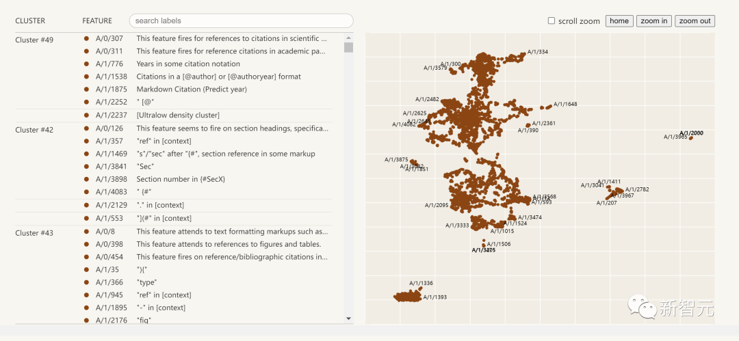Click the dot beside feature A/0/126
The width and height of the screenshot is (739, 341).
(87, 128)
